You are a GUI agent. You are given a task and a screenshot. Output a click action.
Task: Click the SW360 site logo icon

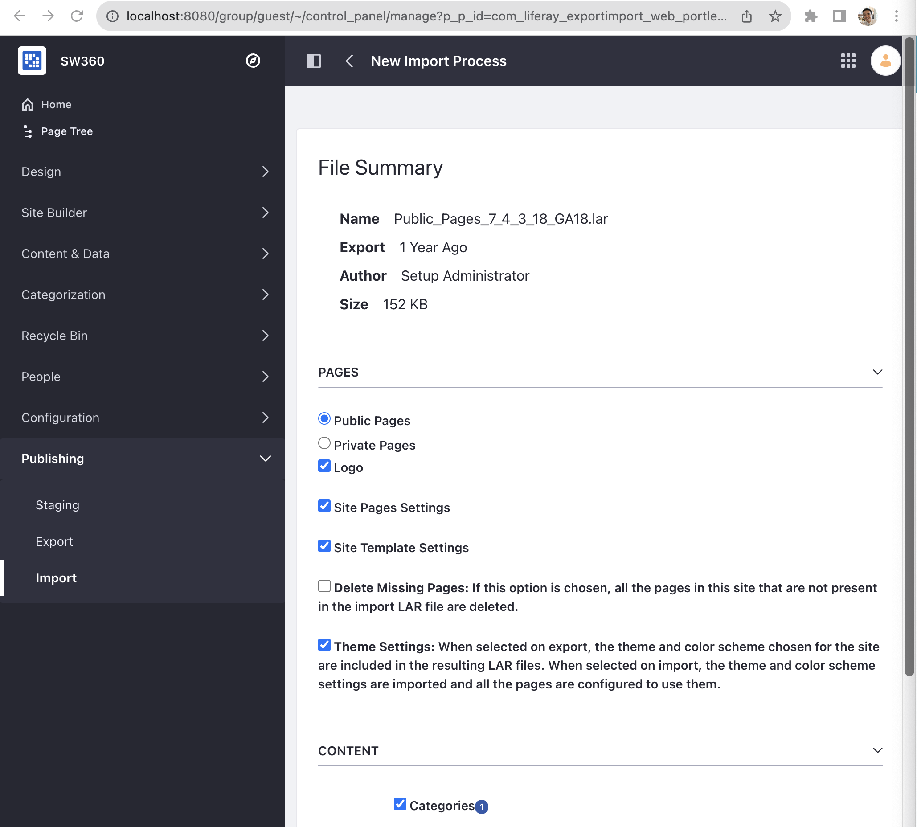[32, 61]
